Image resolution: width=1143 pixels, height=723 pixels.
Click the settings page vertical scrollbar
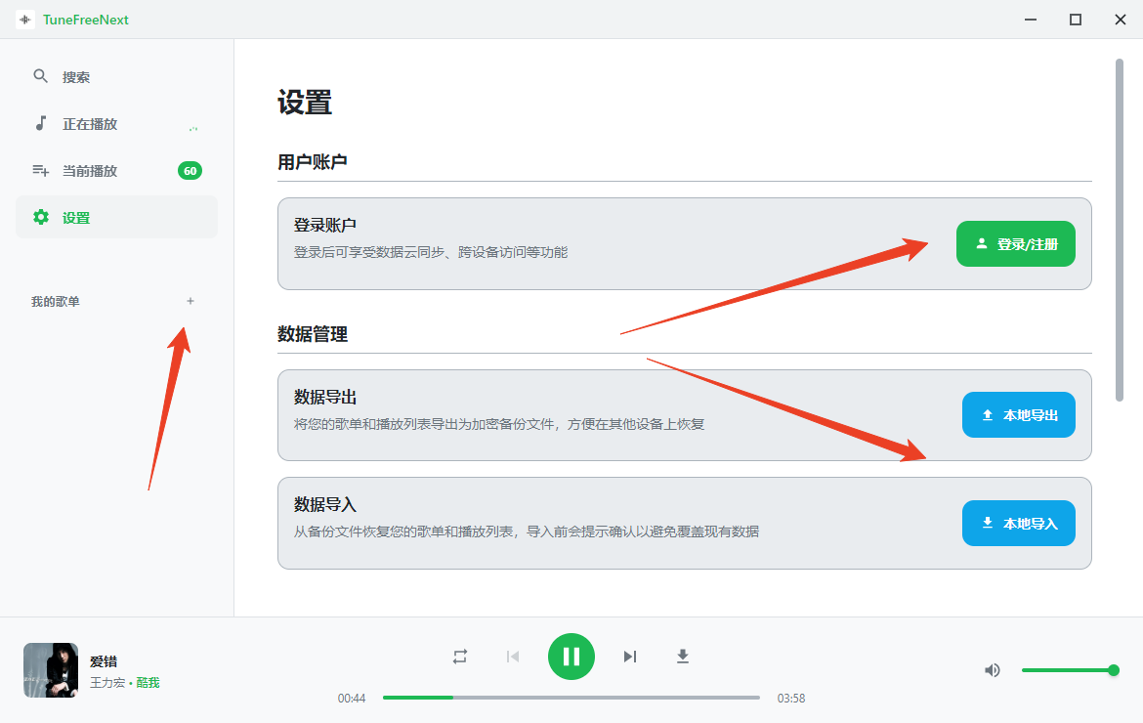(x=1120, y=230)
